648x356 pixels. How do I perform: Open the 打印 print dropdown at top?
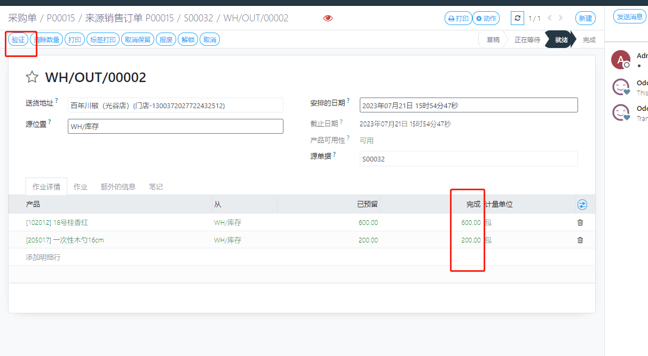point(458,18)
